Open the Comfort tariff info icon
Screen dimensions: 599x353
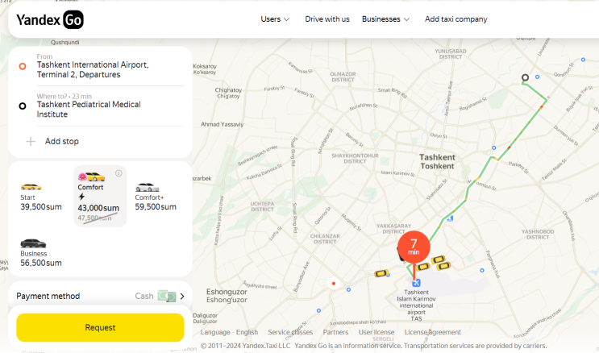119,173
